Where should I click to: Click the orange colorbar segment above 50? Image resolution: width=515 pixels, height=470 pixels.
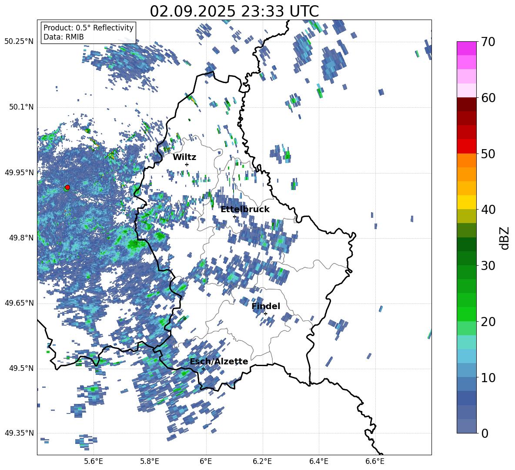[x=466, y=160]
